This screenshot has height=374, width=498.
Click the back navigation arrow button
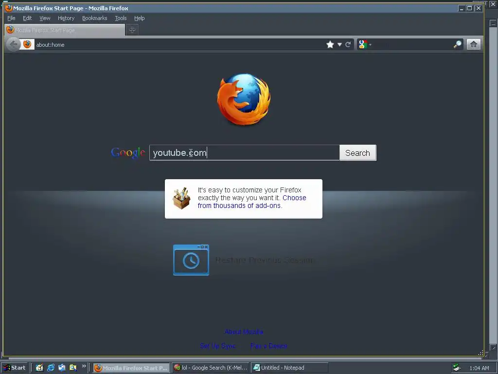click(13, 44)
